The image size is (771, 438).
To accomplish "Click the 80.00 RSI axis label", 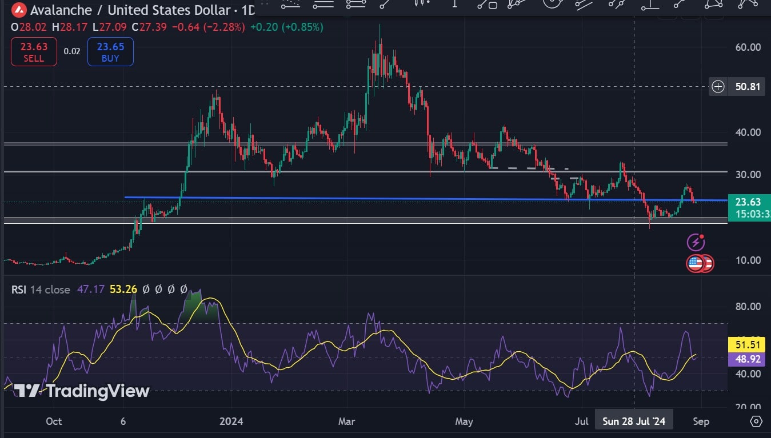I will (748, 306).
